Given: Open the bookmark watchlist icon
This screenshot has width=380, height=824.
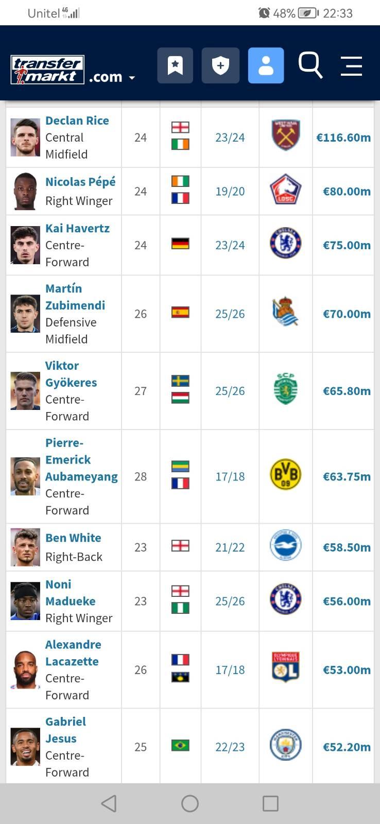Looking at the screenshot, I should tap(175, 65).
